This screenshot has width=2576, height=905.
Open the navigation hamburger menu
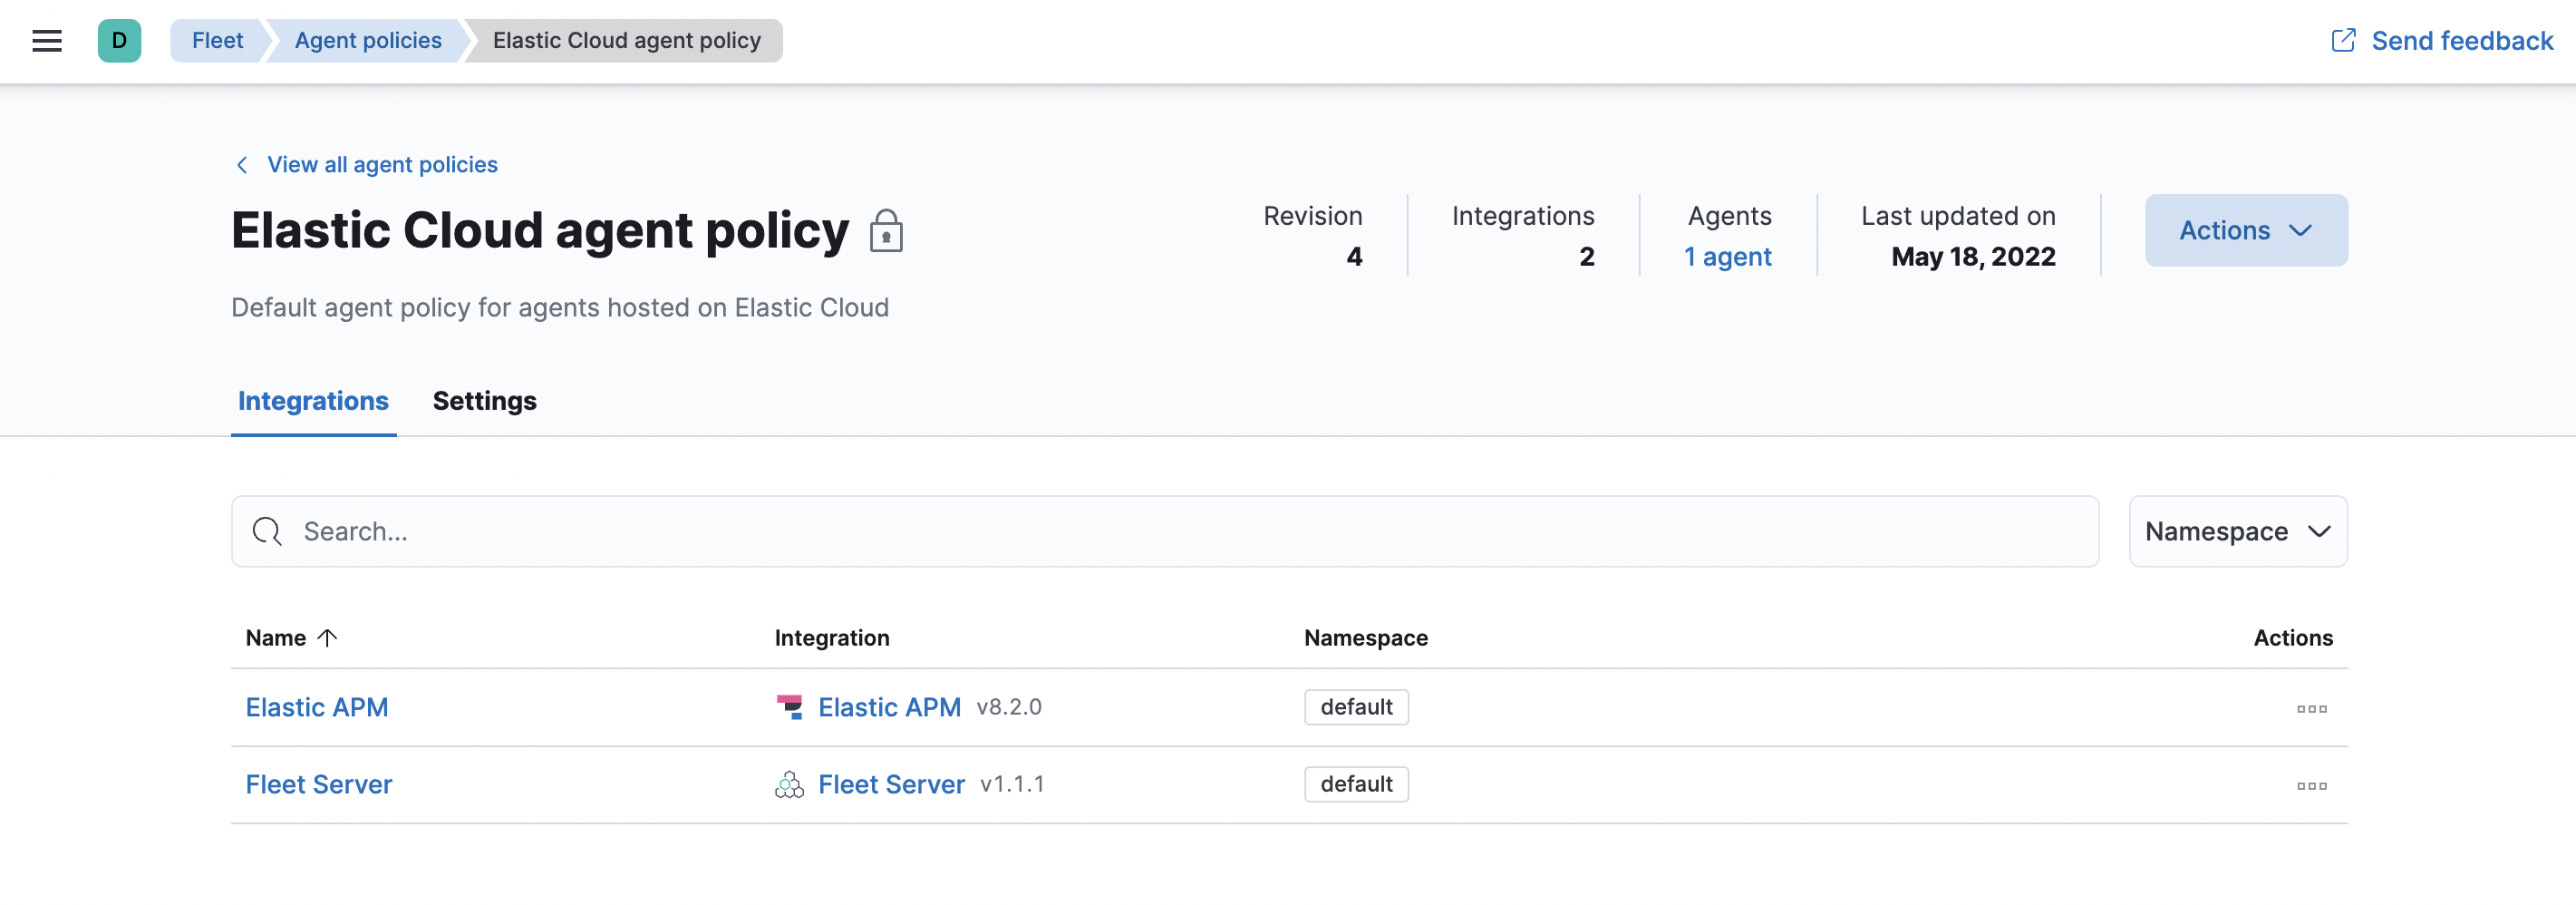click(46, 40)
